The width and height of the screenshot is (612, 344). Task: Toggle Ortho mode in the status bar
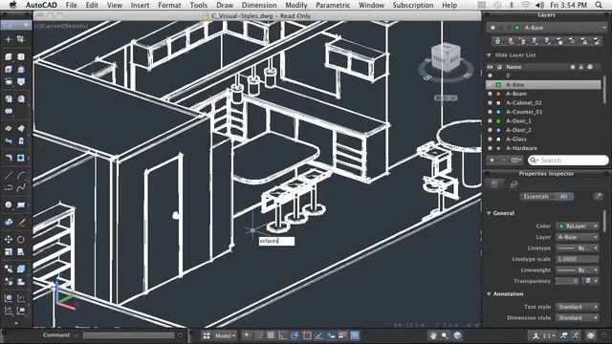pos(283,335)
